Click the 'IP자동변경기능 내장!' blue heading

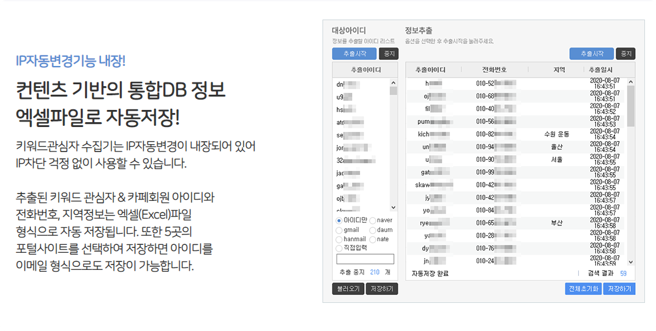(x=71, y=61)
